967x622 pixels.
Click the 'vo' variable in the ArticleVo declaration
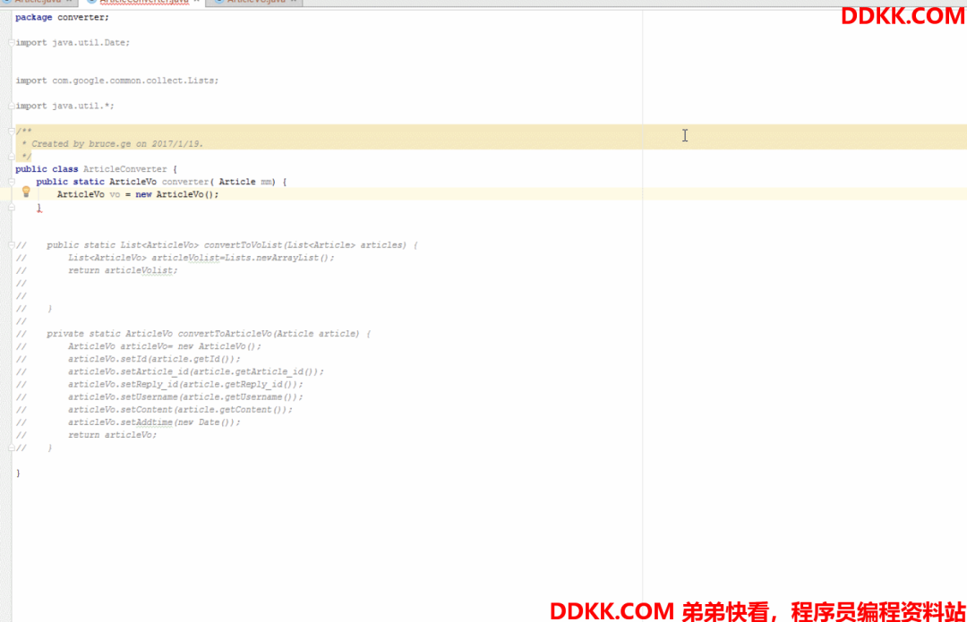(x=115, y=195)
